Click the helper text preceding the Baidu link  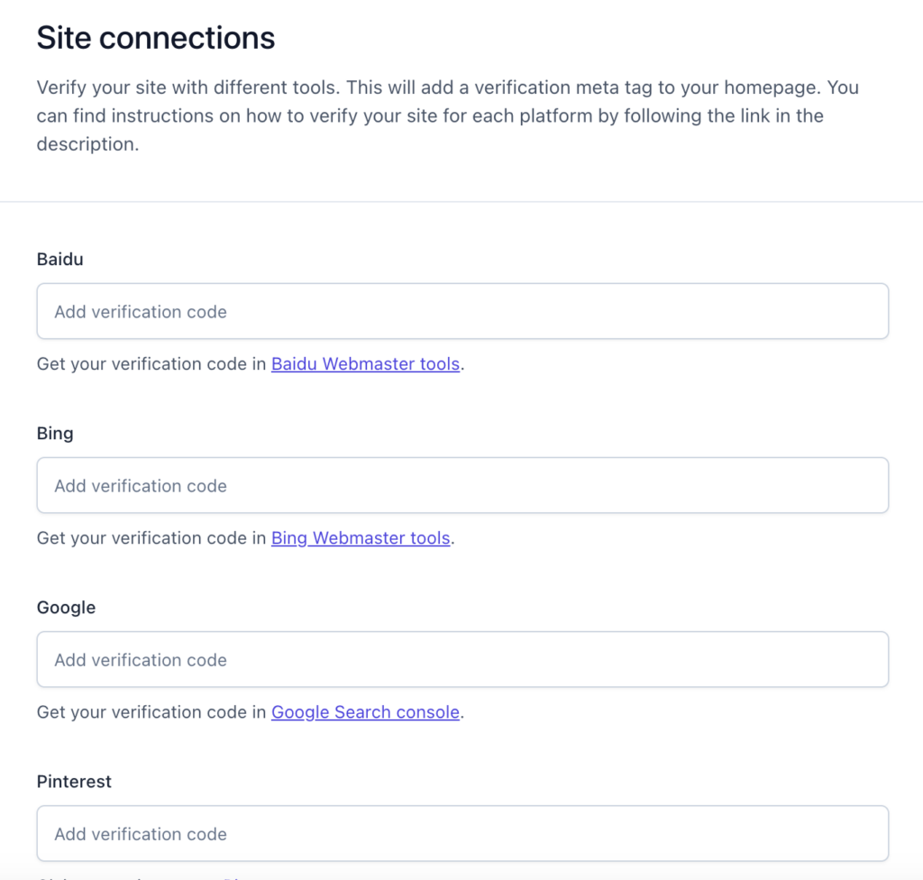pos(151,364)
